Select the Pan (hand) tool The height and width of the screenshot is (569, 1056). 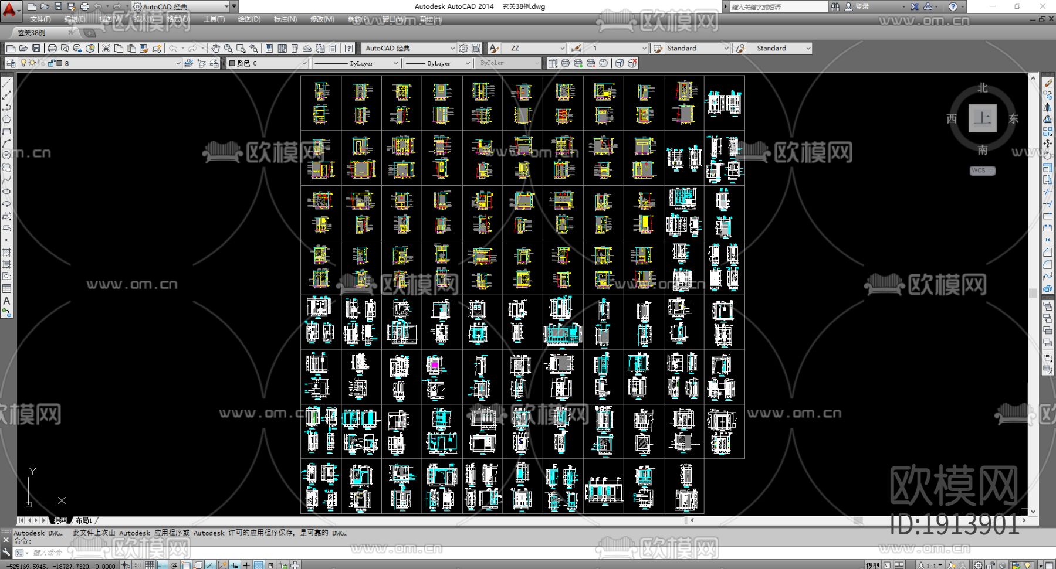point(215,48)
